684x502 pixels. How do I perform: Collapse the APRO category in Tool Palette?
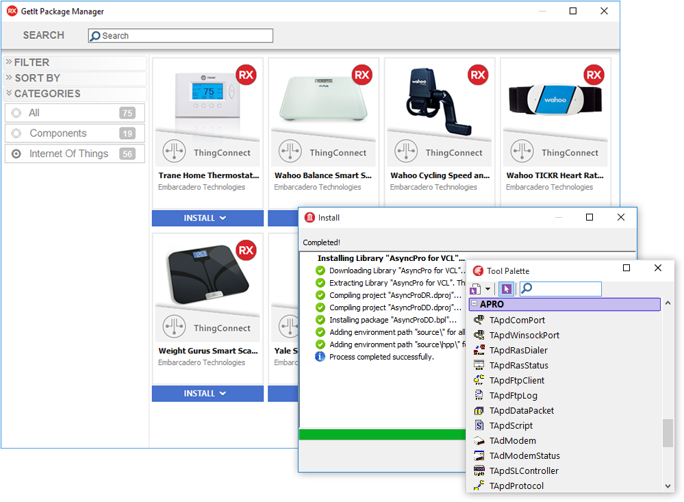coord(474,304)
